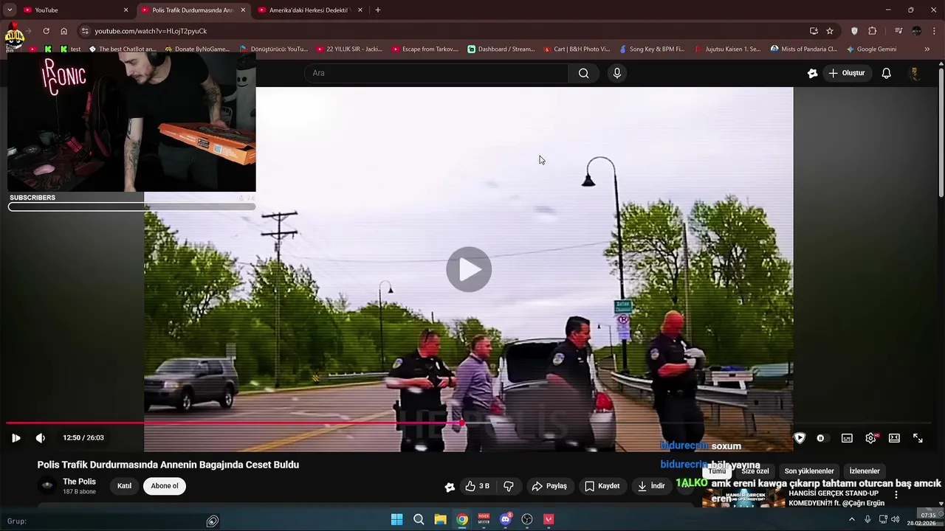The image size is (945, 531).
Task: Open the Windows Start menu
Action: 396,519
